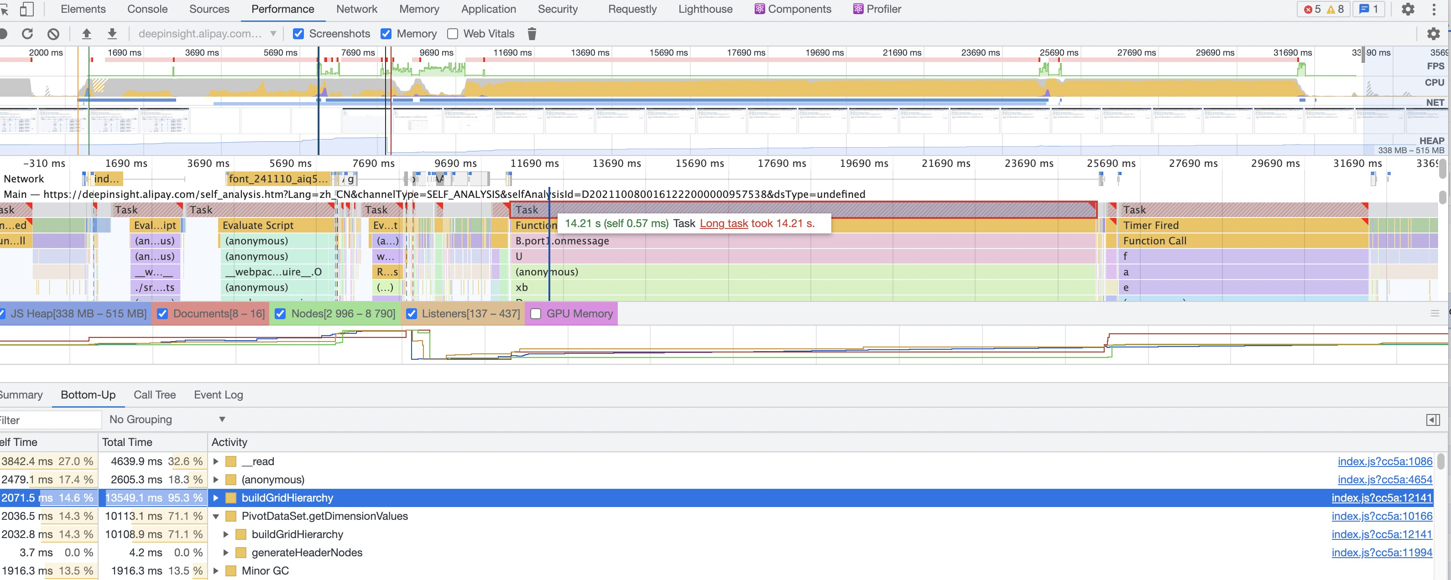Open the Lighthouse tab
Screen dimensions: 1451x580
point(705,9)
